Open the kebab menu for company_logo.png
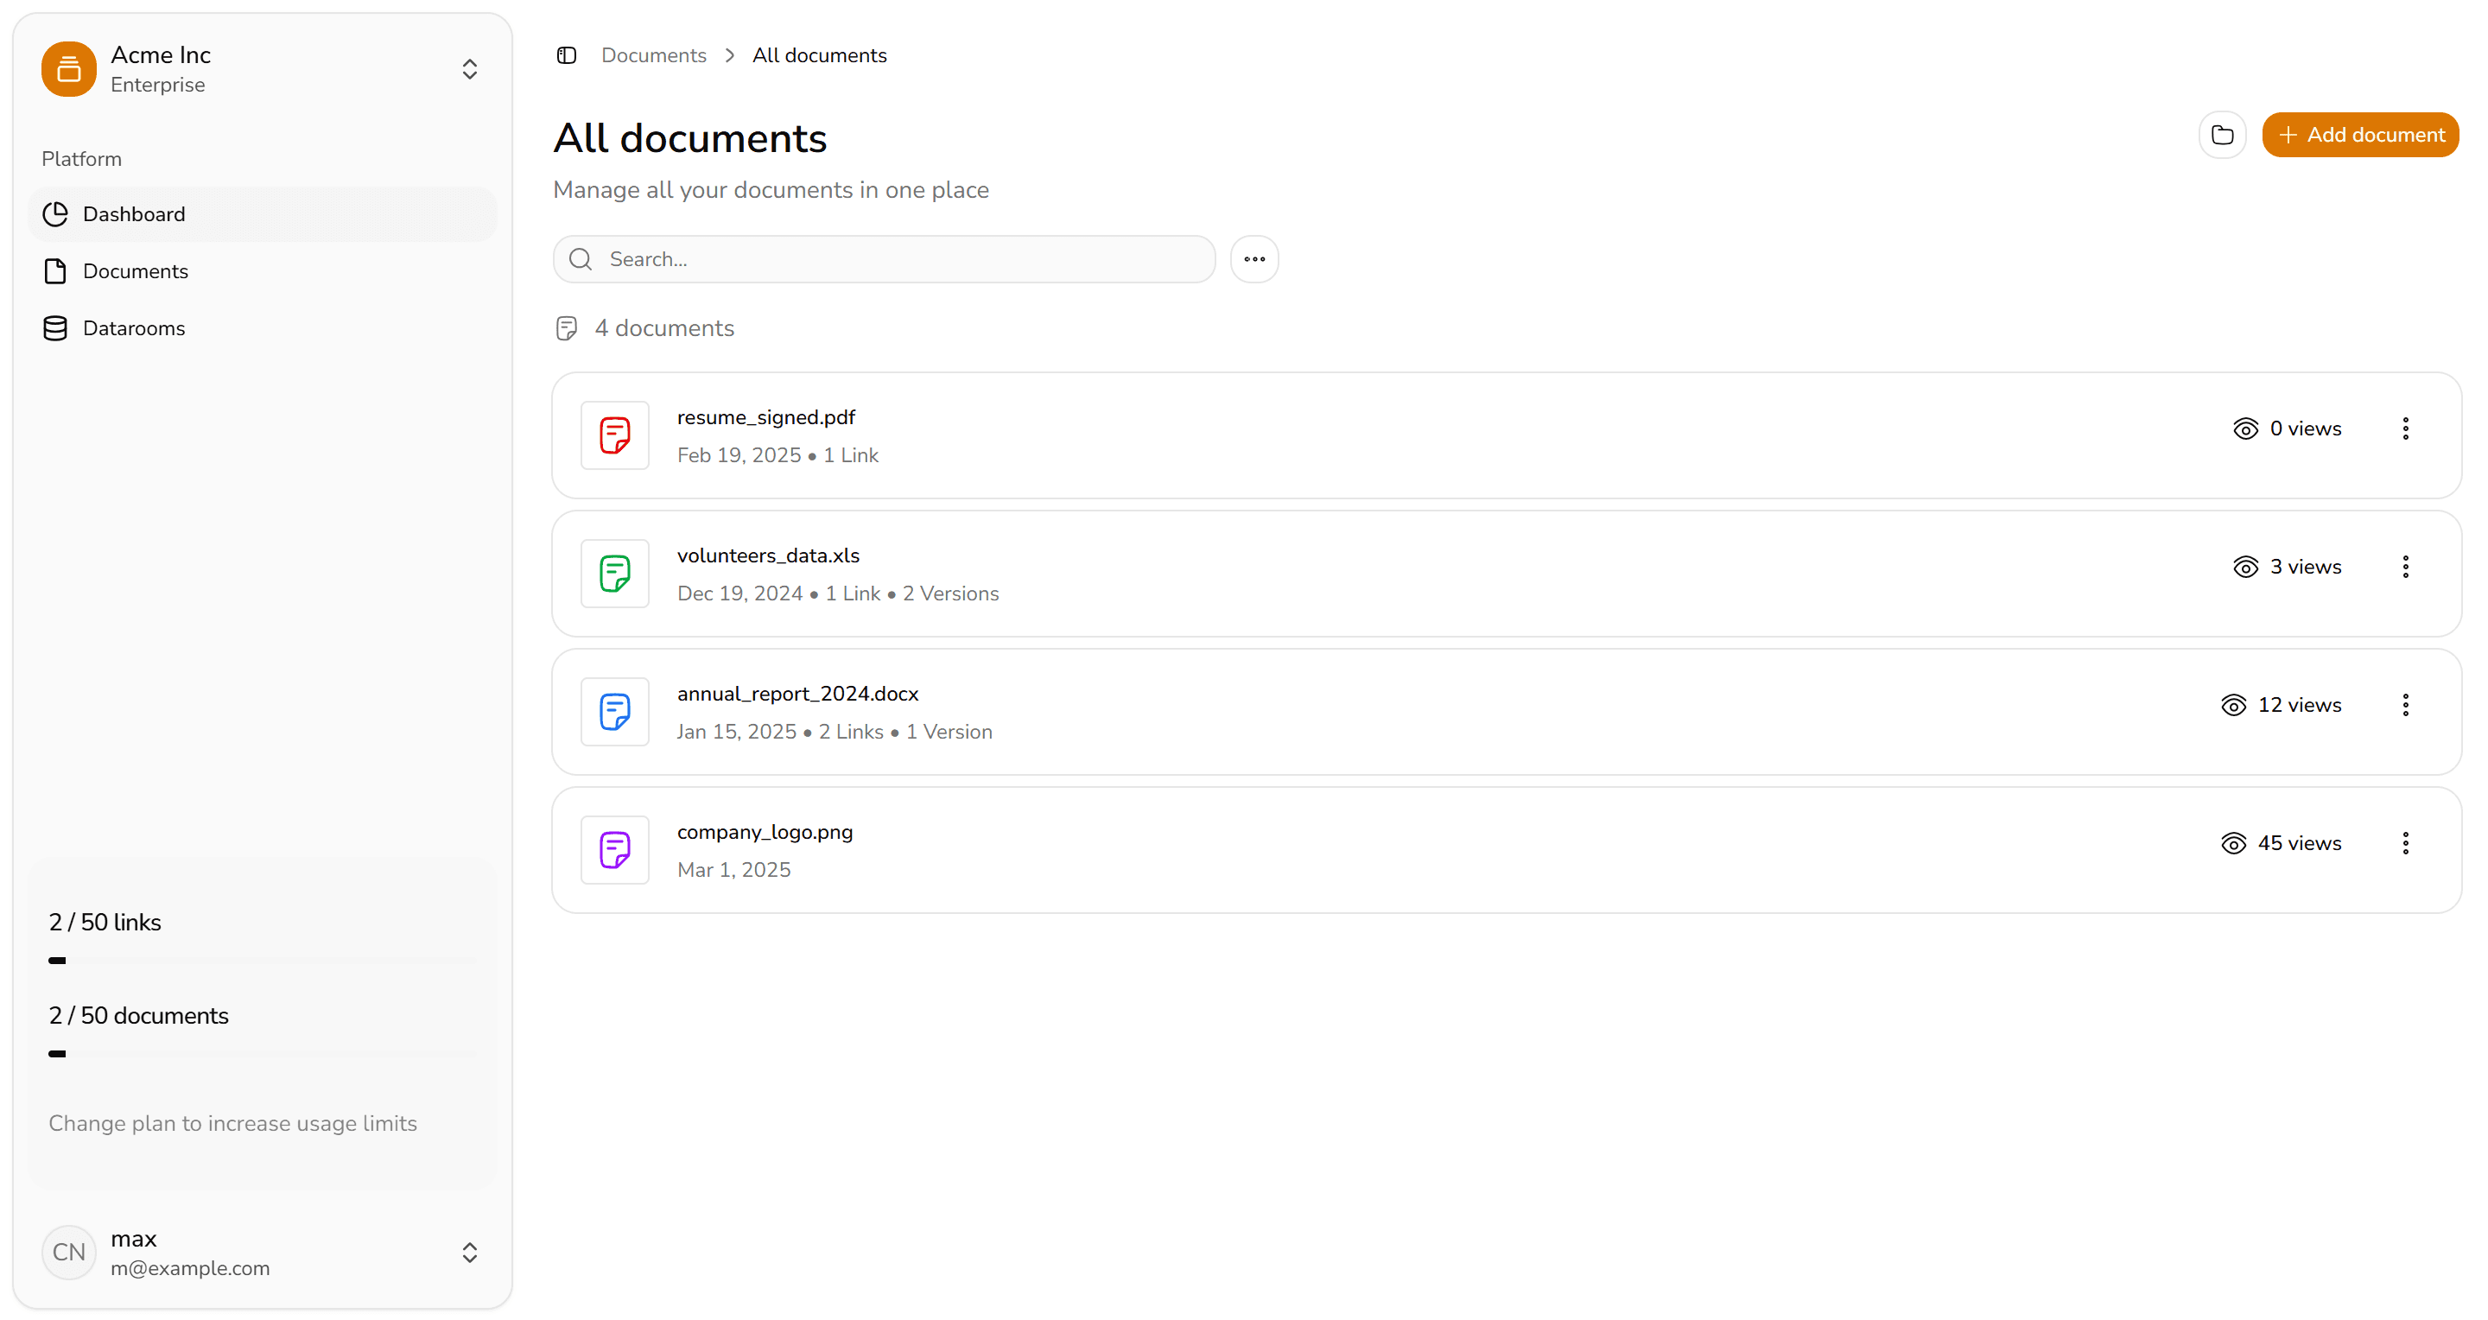 (2406, 843)
